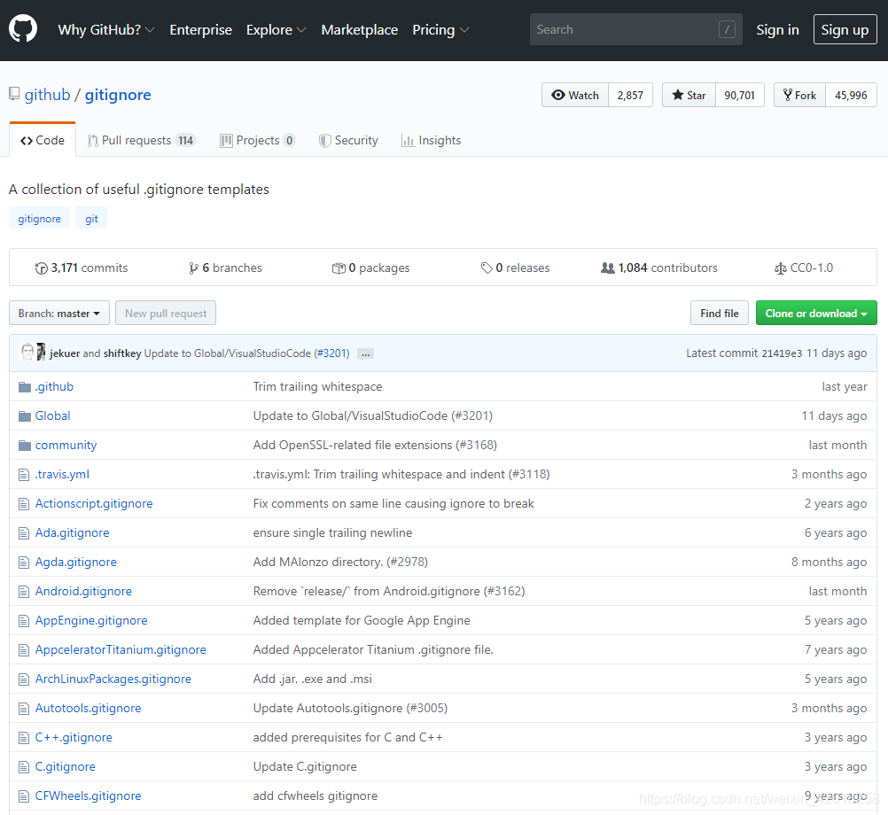Click the packages box icon
The width and height of the screenshot is (888, 815).
click(x=339, y=268)
